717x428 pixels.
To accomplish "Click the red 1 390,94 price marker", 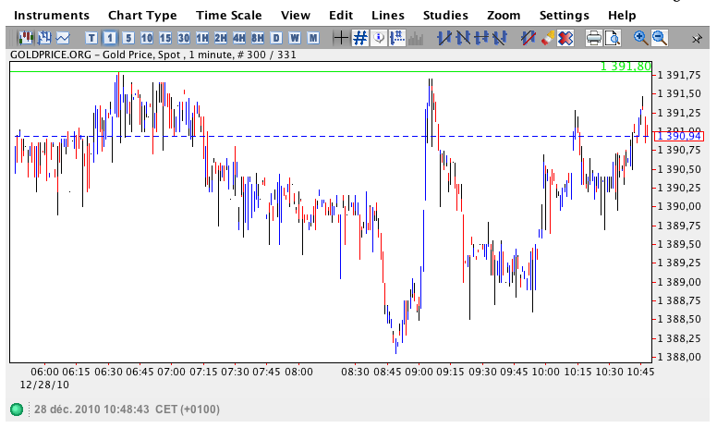I will coord(679,137).
